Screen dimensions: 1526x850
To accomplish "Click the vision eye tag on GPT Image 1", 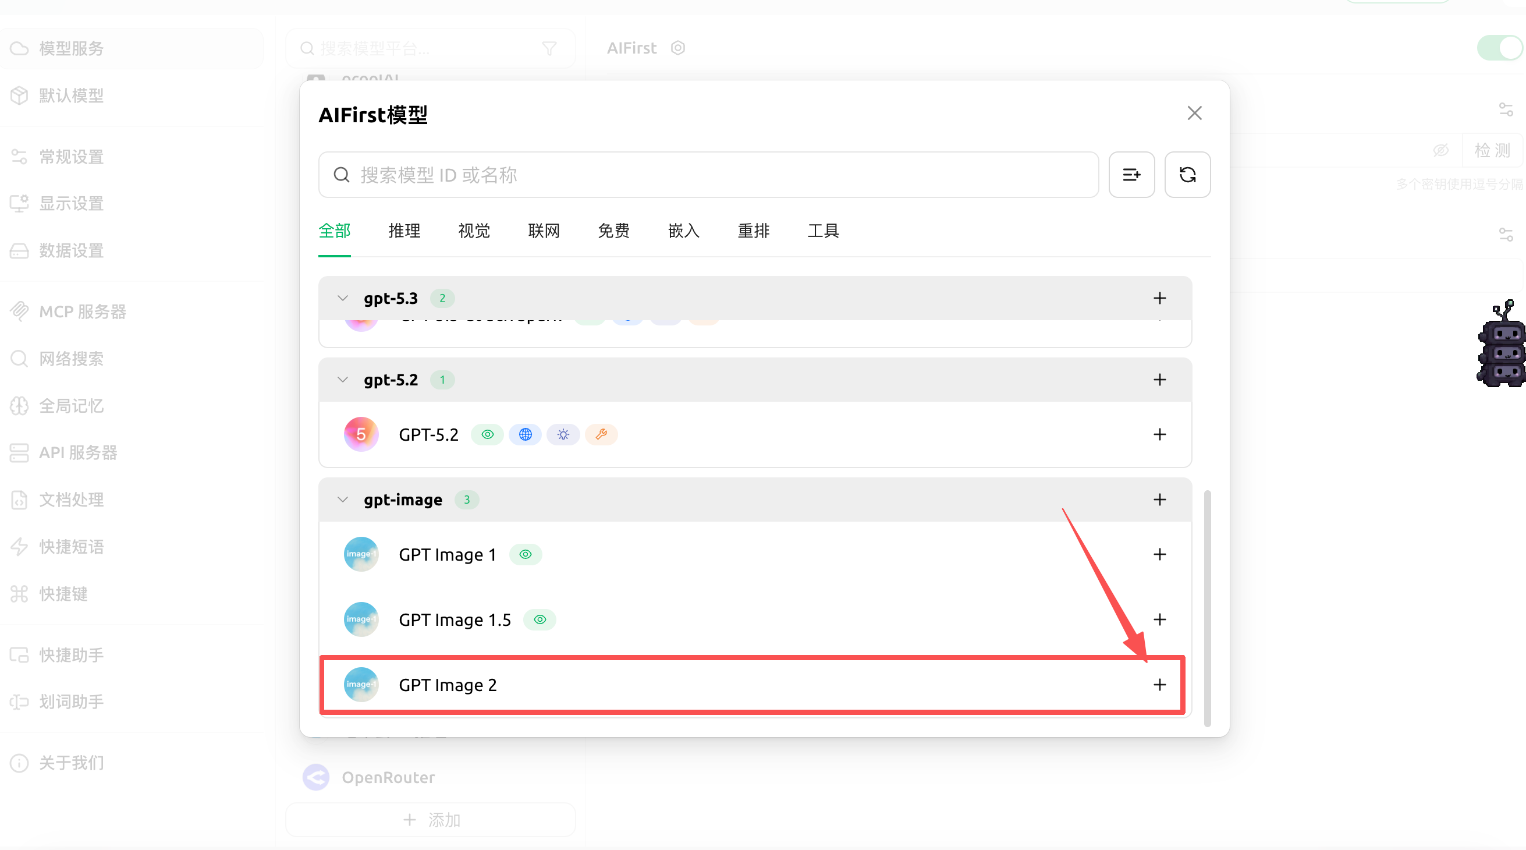I will point(526,554).
